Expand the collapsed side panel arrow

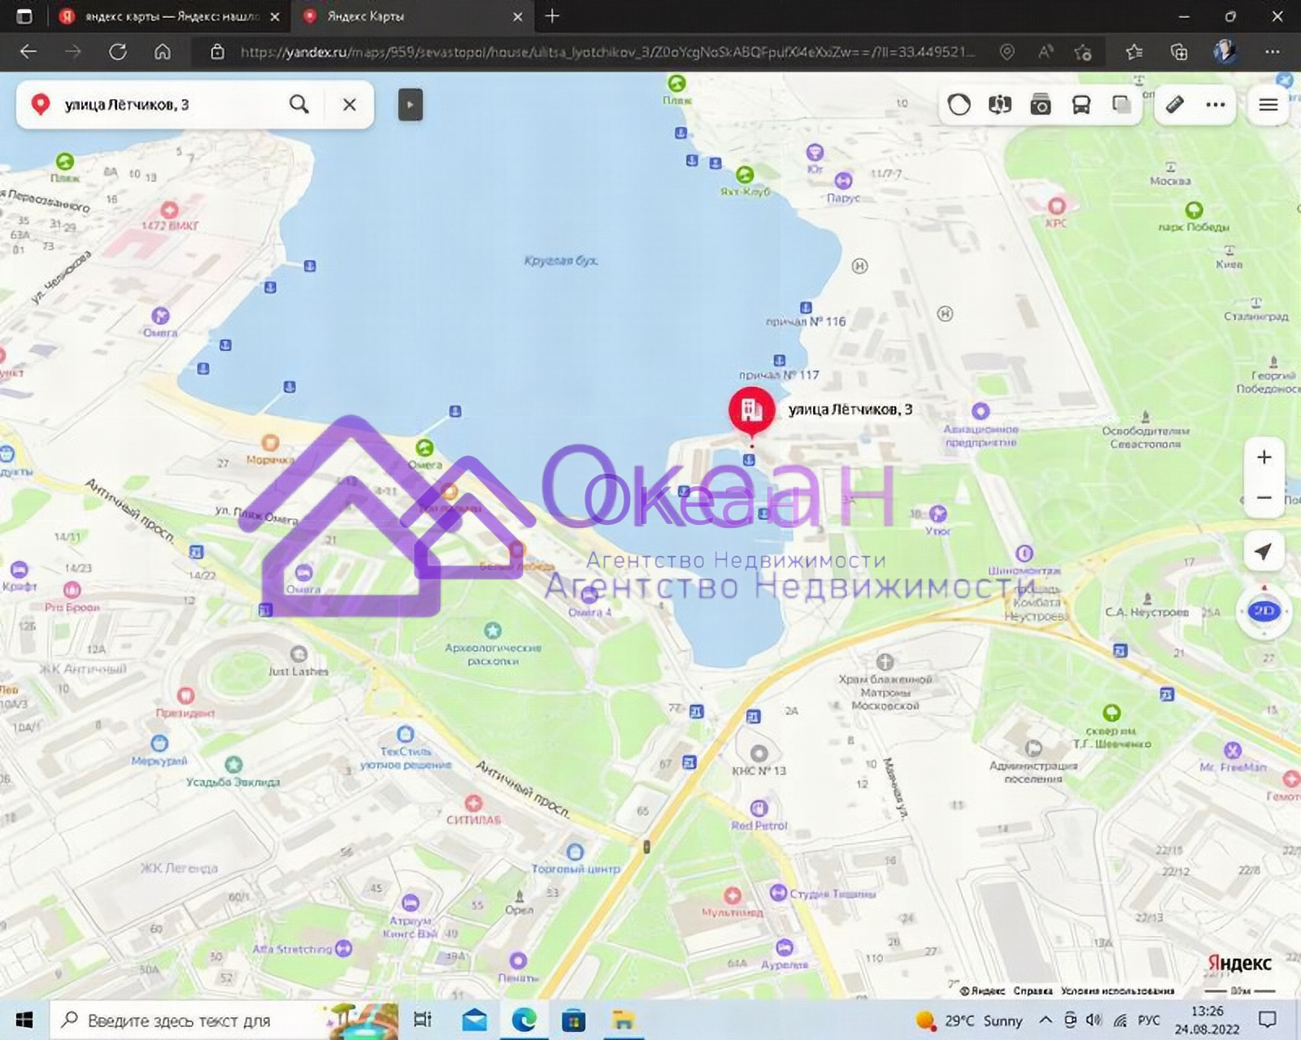(411, 105)
